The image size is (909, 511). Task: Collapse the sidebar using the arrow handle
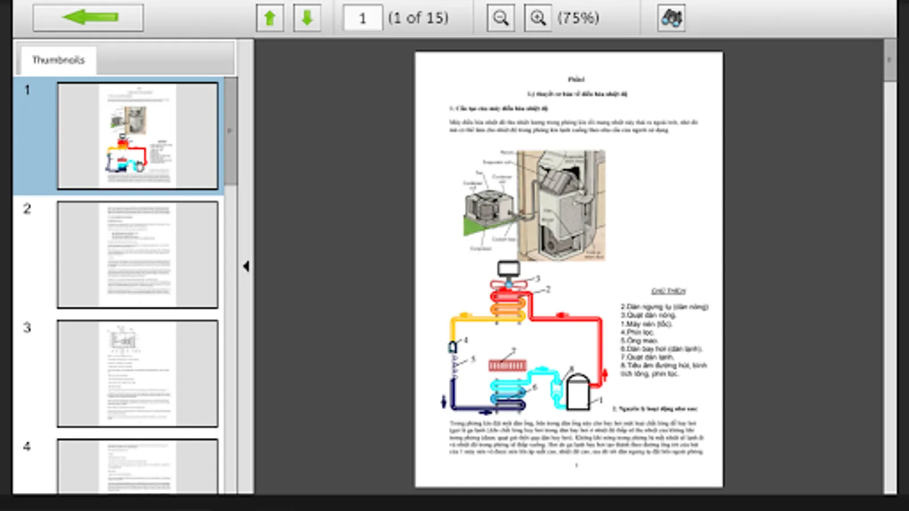(x=246, y=265)
